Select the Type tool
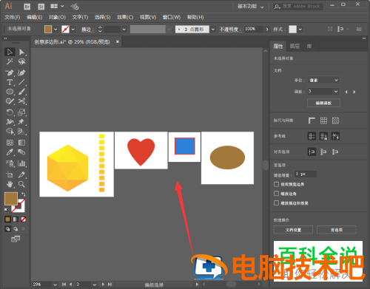 tap(10, 82)
